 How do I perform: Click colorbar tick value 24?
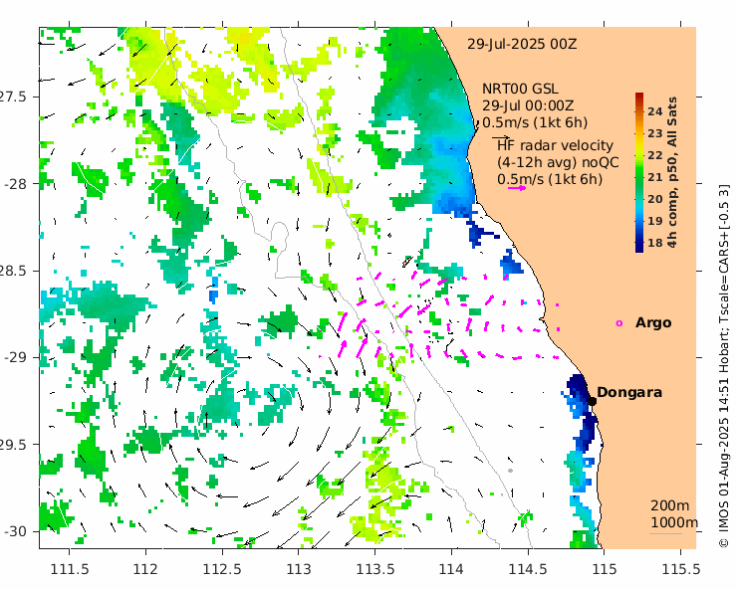654,111
